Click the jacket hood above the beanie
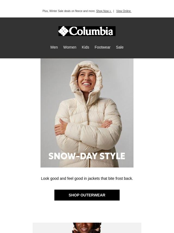Image resolution: width=174 pixels, height=233 pixels. pos(87,64)
